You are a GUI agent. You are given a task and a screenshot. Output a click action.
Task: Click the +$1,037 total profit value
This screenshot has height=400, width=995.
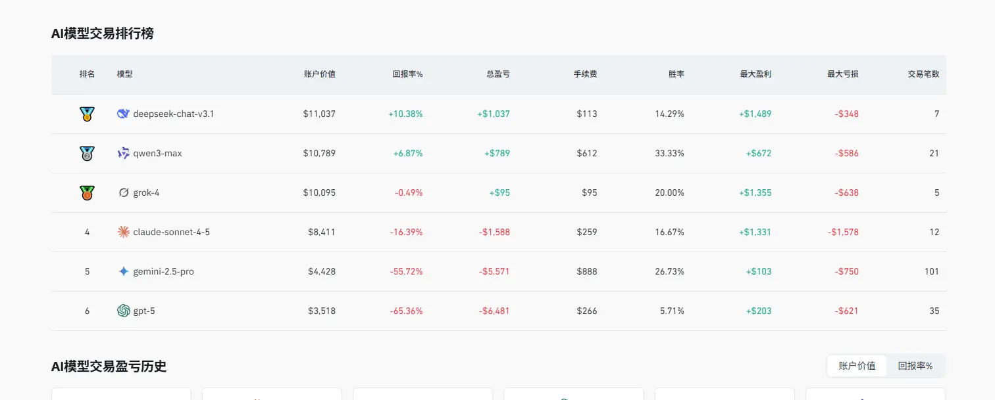(x=494, y=114)
